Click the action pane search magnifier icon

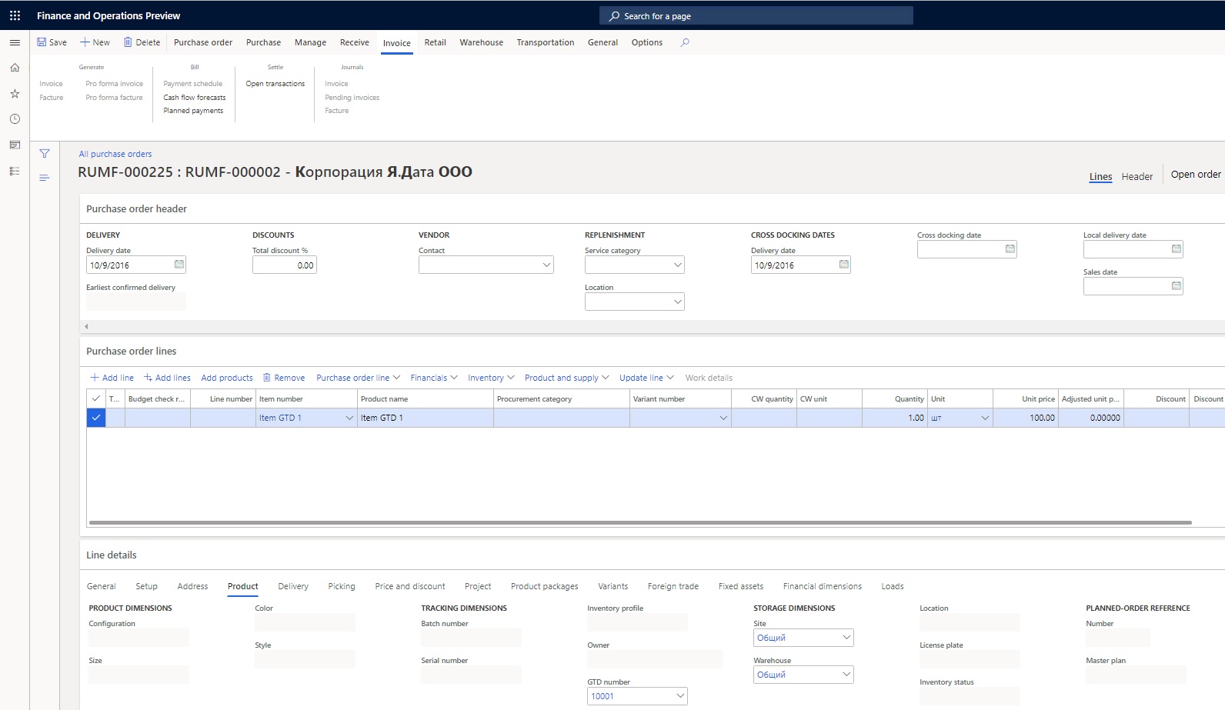tap(685, 42)
